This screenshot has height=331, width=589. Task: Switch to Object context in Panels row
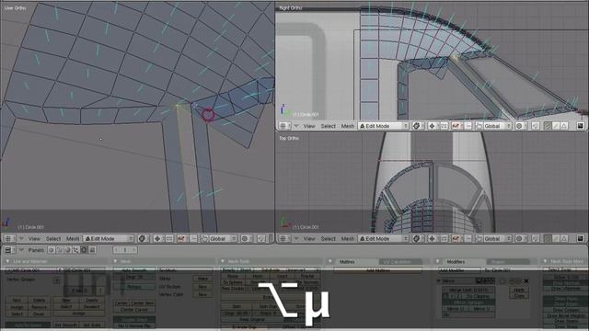75,250
